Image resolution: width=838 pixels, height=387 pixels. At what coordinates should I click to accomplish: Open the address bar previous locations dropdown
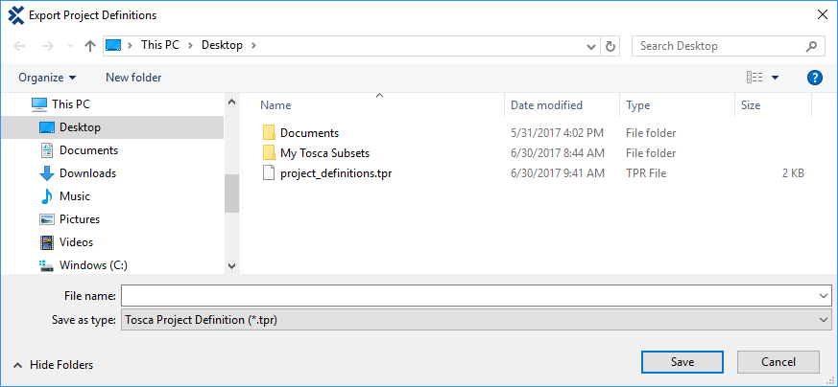coord(592,45)
